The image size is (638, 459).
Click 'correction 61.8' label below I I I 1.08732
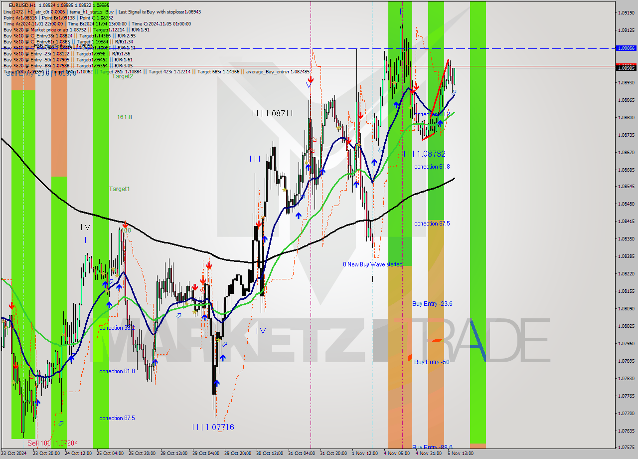[432, 167]
